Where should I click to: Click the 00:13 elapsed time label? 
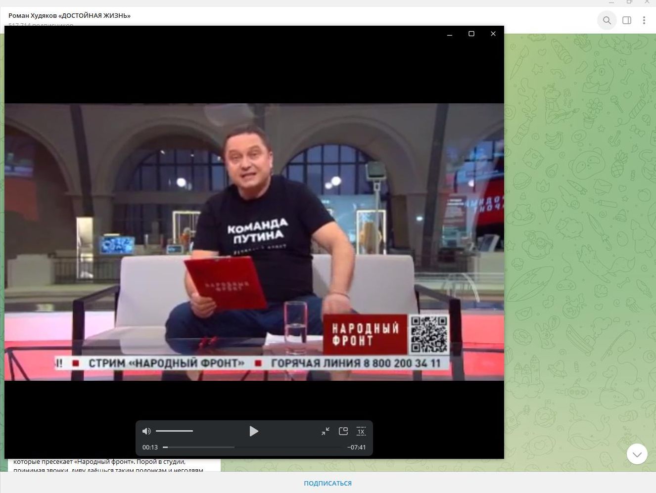[150, 447]
